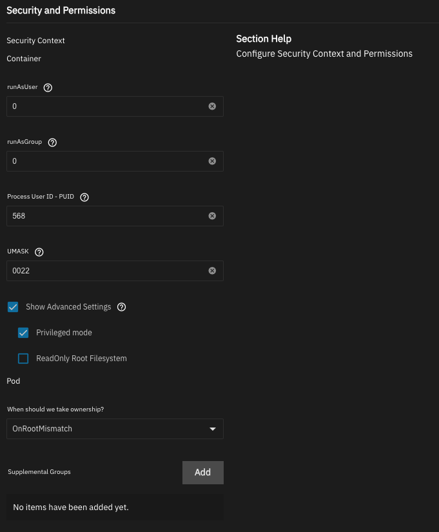
Task: Enable ReadOnly Root Filesystem checkbox
Action: point(23,359)
